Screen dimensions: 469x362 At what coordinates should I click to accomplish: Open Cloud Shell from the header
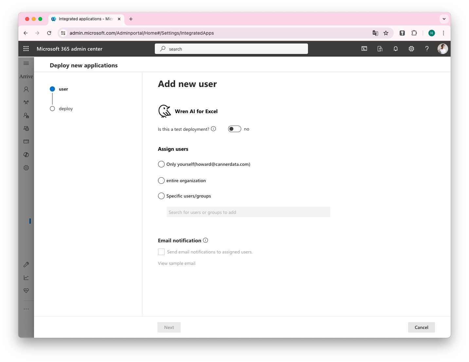click(x=364, y=49)
